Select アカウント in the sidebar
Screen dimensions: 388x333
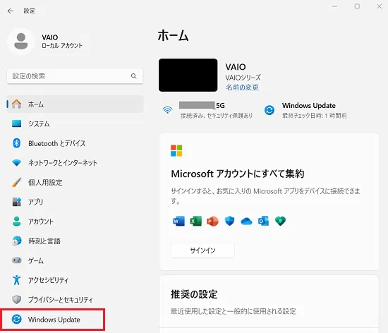pos(75,221)
